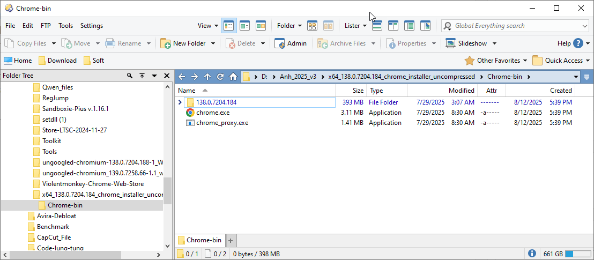Click the Copy Files button
Image resolution: width=594 pixels, height=260 pixels.
coord(26,43)
